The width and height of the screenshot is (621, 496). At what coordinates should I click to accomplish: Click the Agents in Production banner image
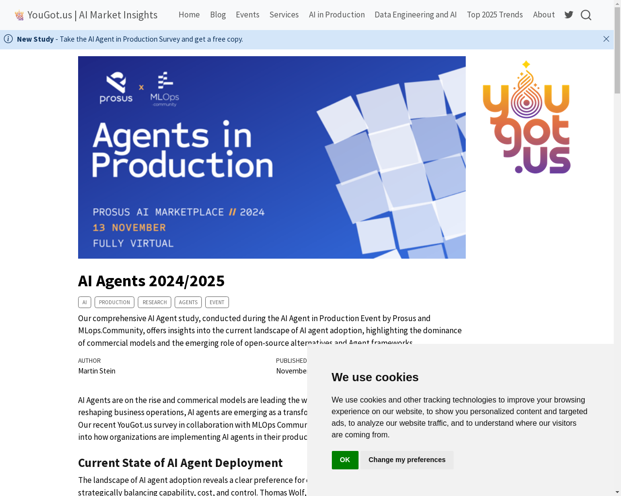tap(272, 157)
